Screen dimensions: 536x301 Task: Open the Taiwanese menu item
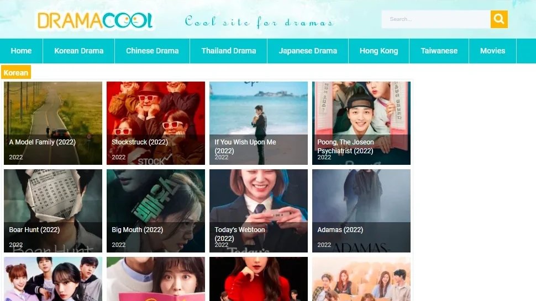(x=439, y=51)
